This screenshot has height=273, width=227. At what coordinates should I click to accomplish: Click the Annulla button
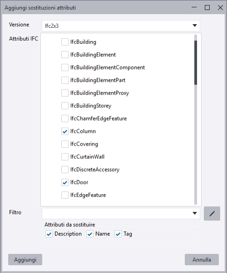pos(202,260)
